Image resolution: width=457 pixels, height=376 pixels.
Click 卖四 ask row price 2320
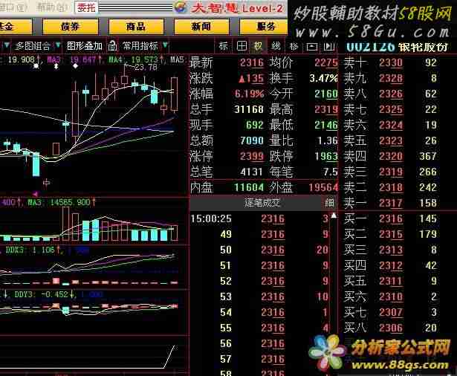click(x=391, y=156)
